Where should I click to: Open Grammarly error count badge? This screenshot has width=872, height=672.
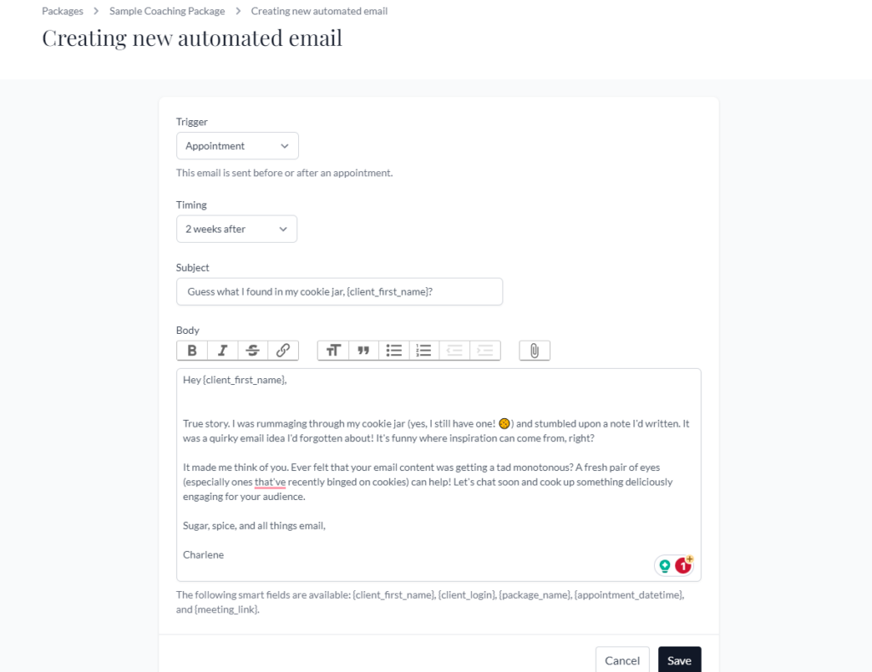click(684, 566)
